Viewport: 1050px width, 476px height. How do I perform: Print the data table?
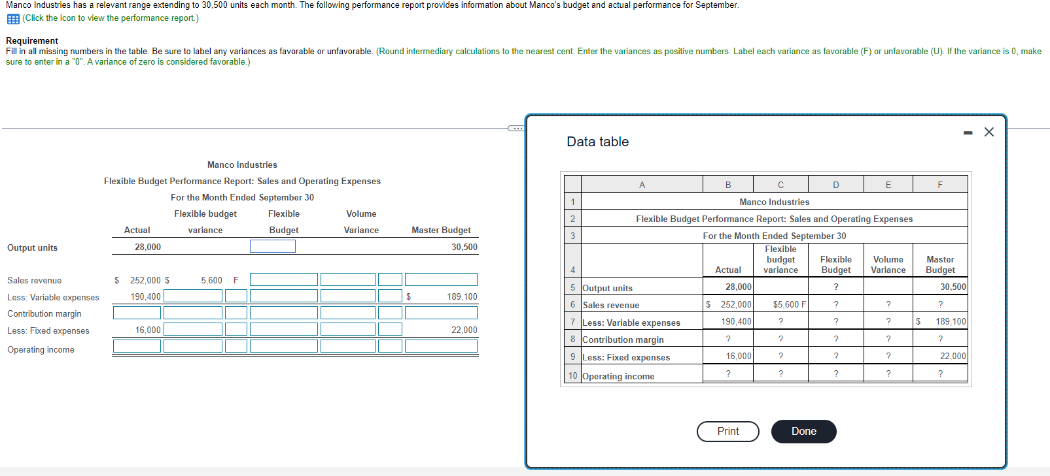pyautogui.click(x=728, y=432)
